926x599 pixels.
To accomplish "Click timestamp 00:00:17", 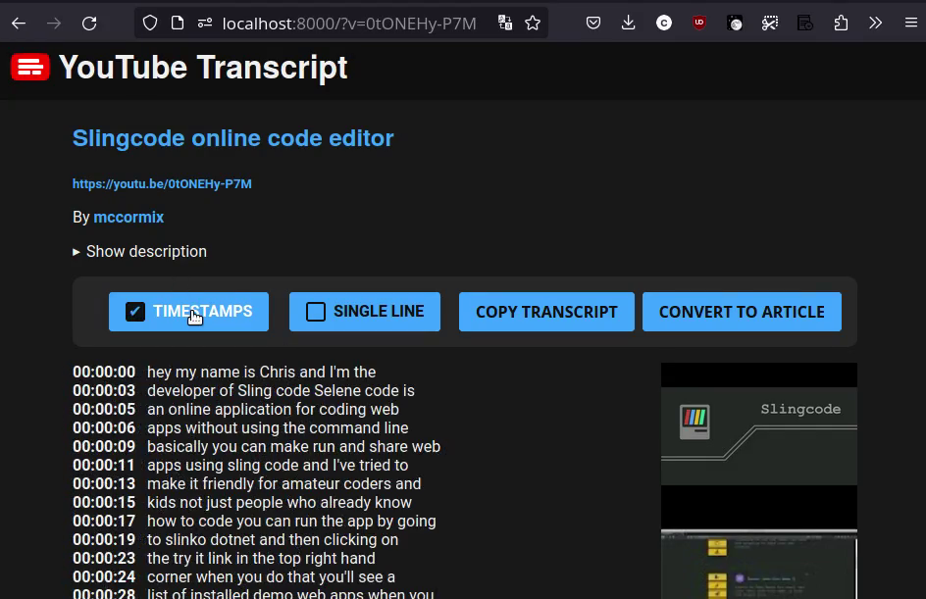I will [104, 522].
